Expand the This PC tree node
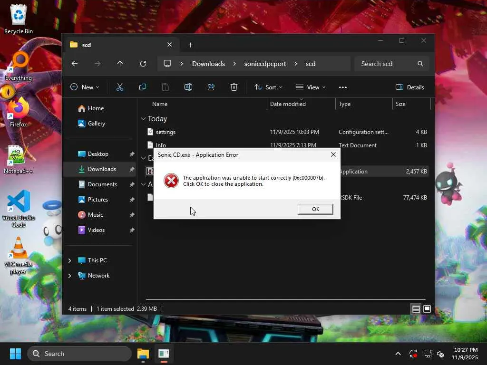Image resolution: width=487 pixels, height=365 pixels. (x=69, y=260)
